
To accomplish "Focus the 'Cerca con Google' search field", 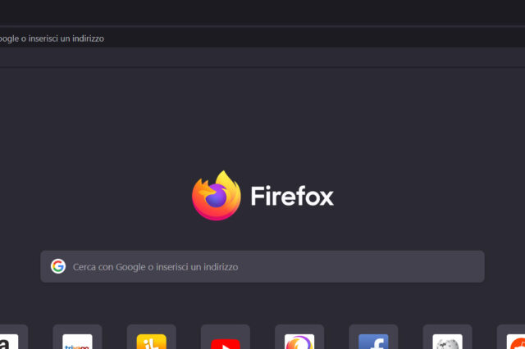I will [262, 266].
